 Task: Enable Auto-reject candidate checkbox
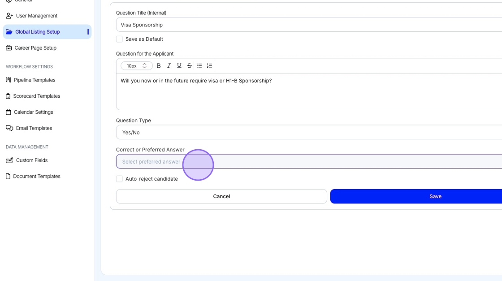click(119, 178)
